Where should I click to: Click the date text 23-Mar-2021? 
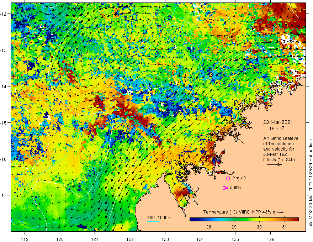click(278, 122)
